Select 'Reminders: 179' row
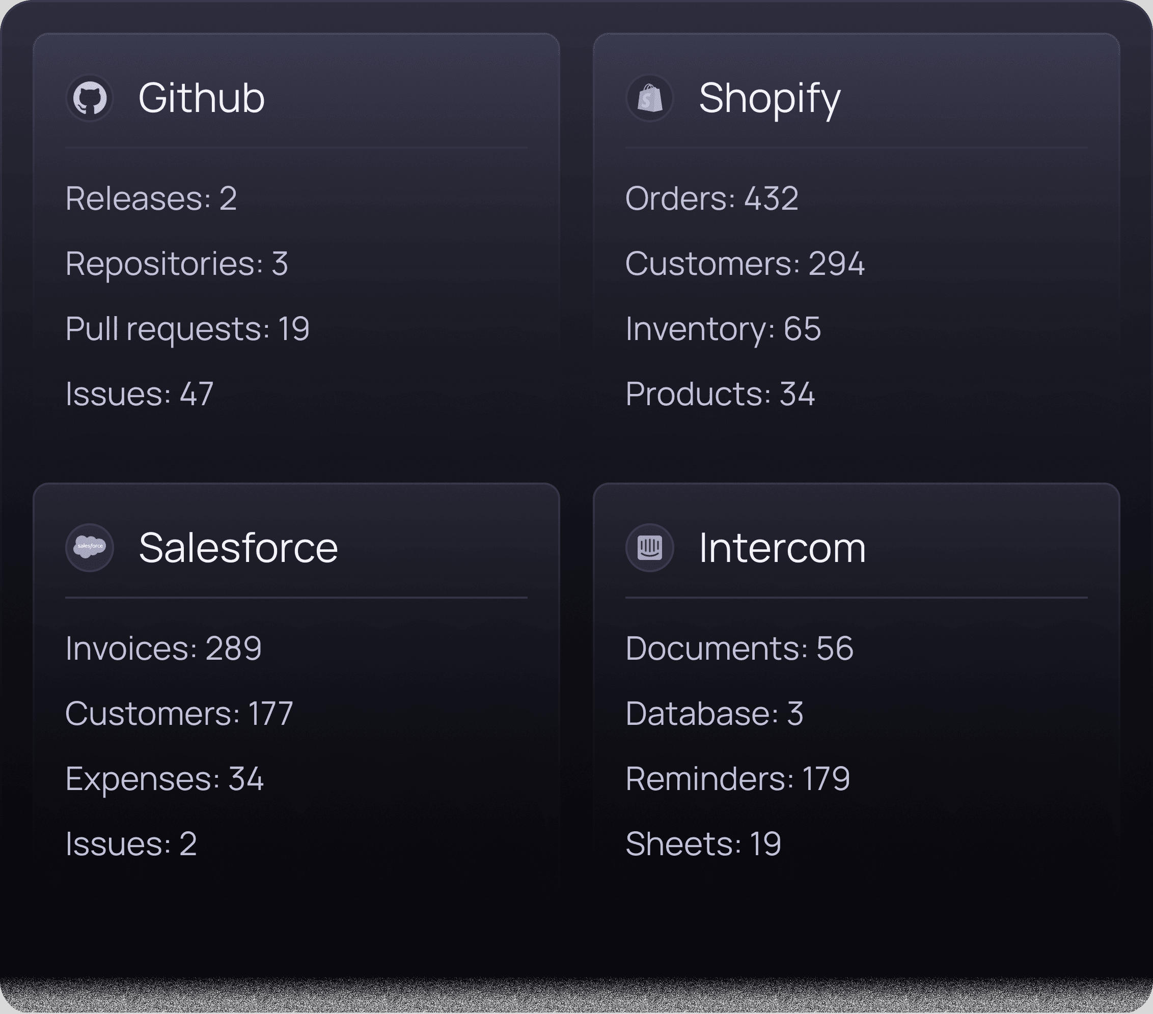1153x1014 pixels. (x=738, y=778)
